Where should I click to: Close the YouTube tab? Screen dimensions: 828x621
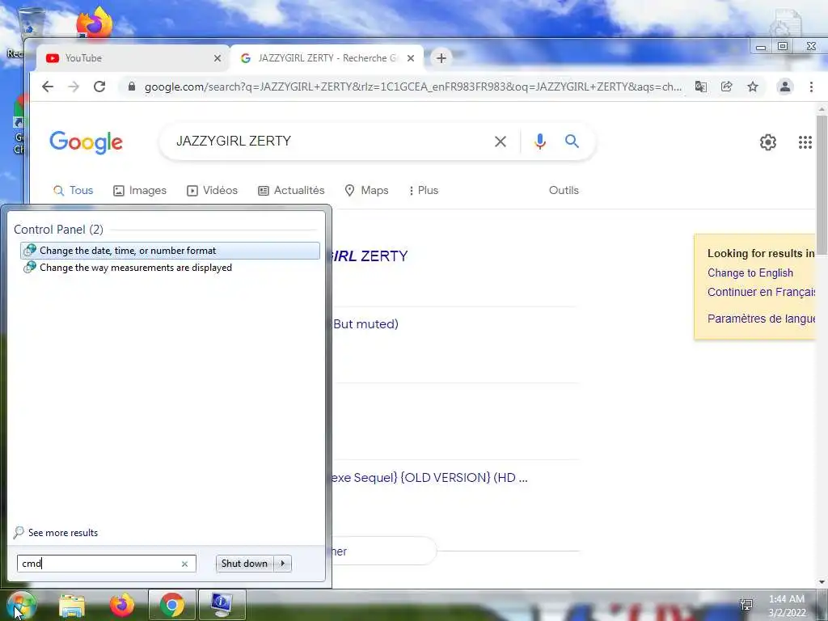pos(217,58)
